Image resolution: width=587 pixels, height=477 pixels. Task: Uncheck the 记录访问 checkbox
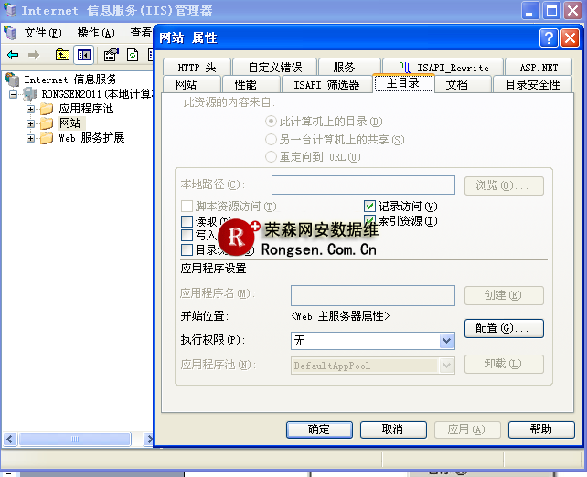370,207
